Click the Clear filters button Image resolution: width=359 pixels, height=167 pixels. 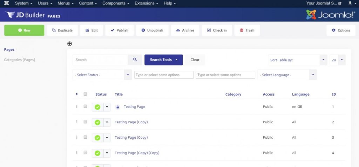point(195,60)
